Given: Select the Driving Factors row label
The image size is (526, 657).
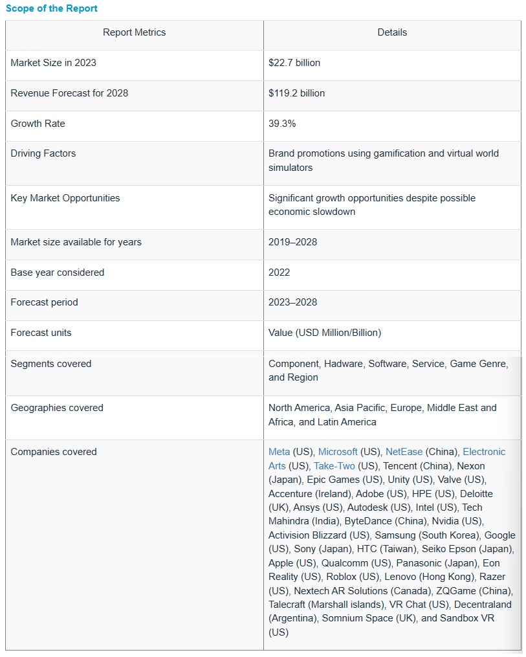Looking at the screenshot, I should pos(43,153).
